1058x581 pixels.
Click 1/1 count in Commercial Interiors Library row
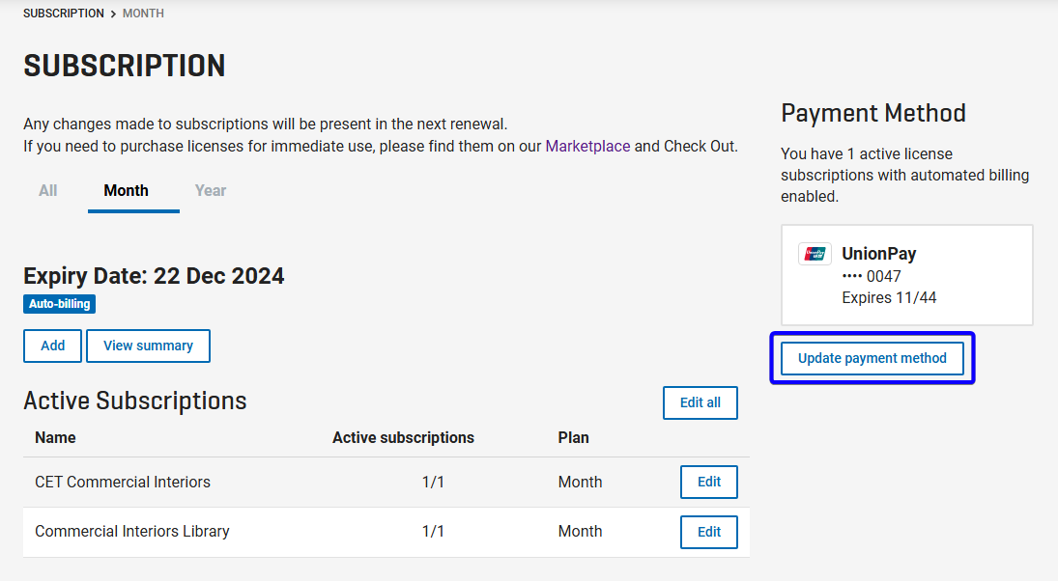433,531
